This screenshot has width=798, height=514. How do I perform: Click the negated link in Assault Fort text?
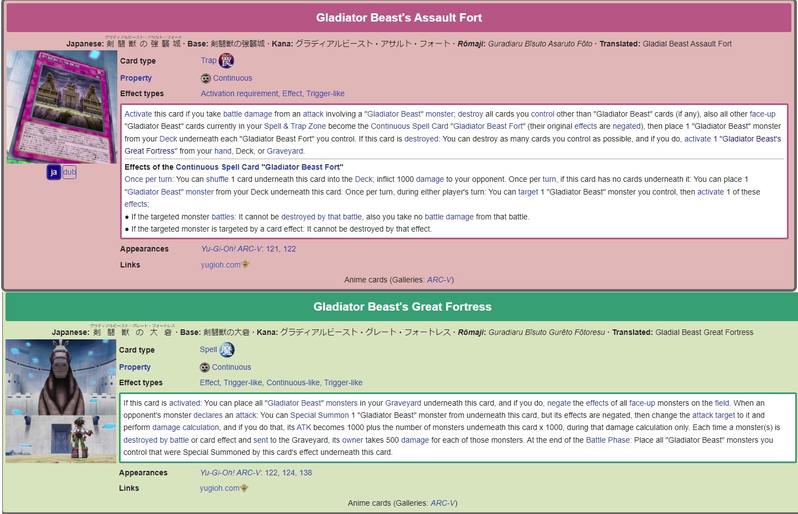(627, 127)
